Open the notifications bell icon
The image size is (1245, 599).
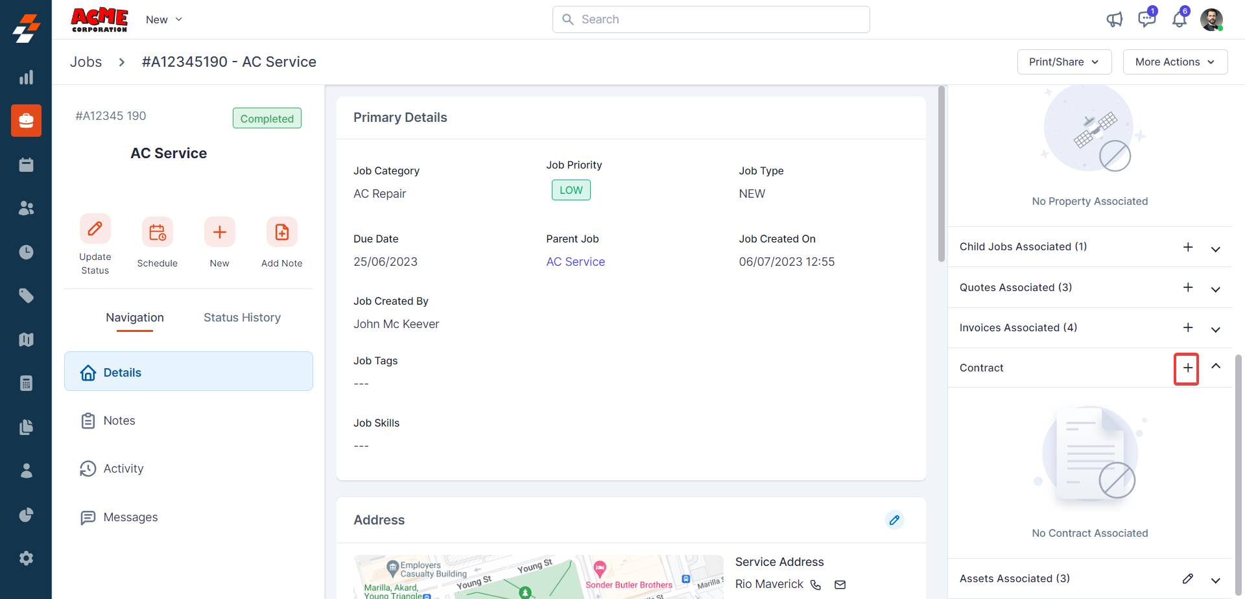point(1180,19)
